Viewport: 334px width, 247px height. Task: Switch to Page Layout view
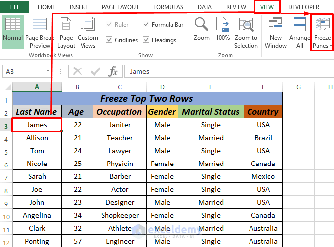tap(66, 32)
